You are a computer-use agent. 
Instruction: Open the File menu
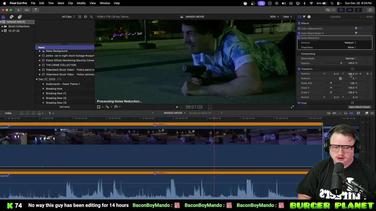(33, 3)
